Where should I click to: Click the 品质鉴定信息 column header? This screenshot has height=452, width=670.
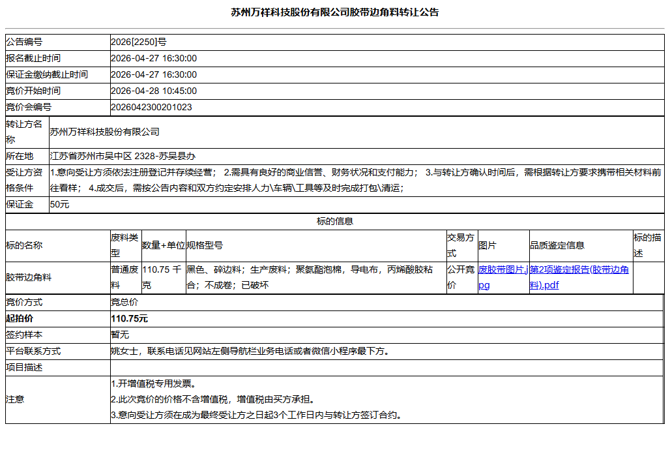557,245
